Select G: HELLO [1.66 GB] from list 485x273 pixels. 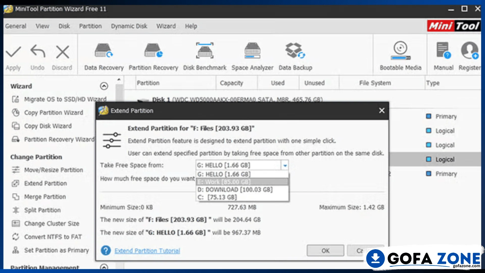tap(242, 174)
